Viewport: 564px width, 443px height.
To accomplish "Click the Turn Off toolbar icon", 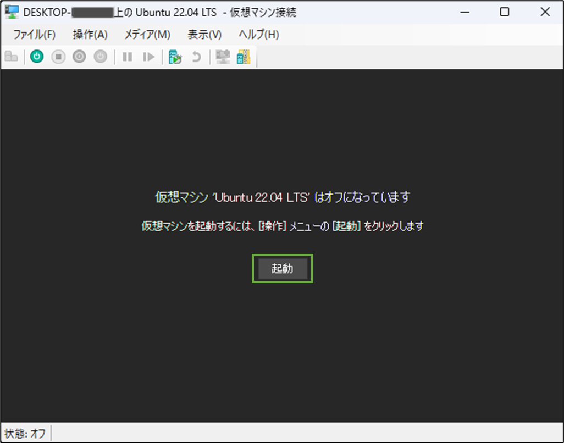I will point(58,57).
